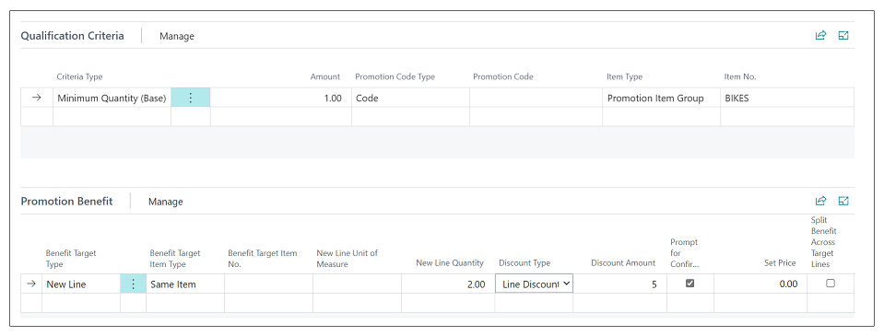Click the Promotion Code Type column header
Viewport: 884px width, 336px height.
coord(395,77)
